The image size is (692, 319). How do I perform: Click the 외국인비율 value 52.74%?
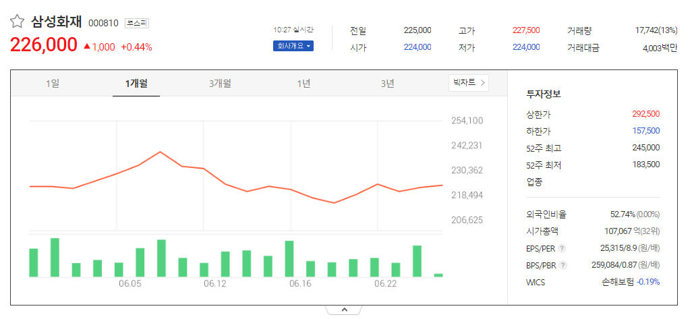pyautogui.click(x=623, y=214)
